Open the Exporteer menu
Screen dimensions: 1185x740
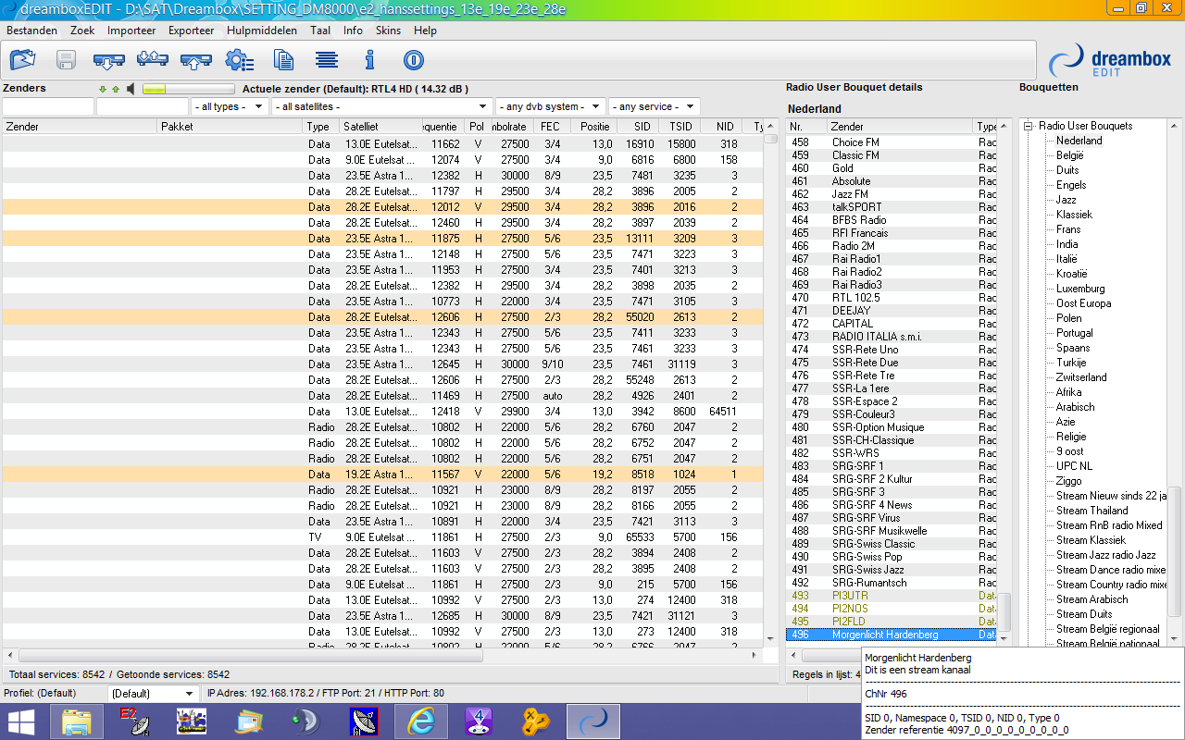pos(191,31)
